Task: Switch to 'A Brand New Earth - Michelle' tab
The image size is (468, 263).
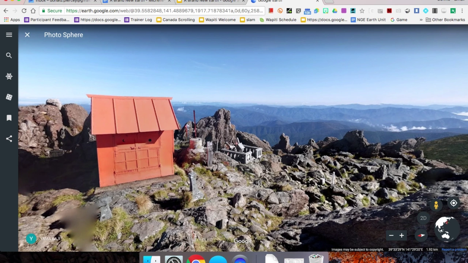Action: pos(136,1)
